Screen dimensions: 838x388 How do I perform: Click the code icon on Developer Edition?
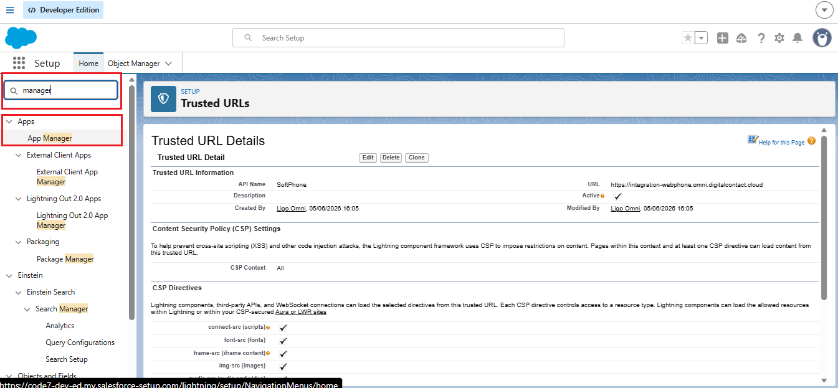pyautogui.click(x=32, y=10)
